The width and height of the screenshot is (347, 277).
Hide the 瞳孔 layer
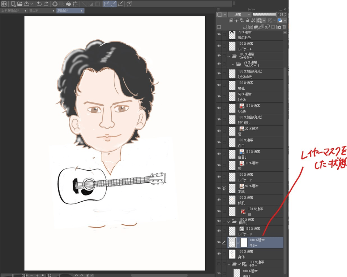219,85
